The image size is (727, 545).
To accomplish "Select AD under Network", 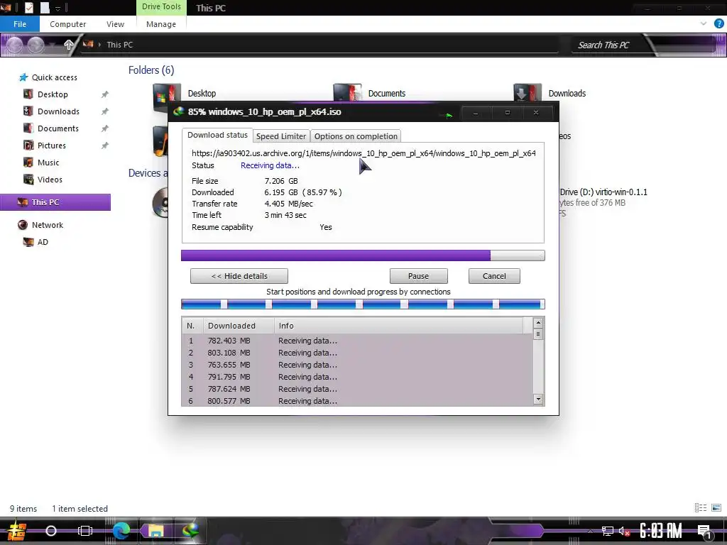I will click(x=43, y=242).
